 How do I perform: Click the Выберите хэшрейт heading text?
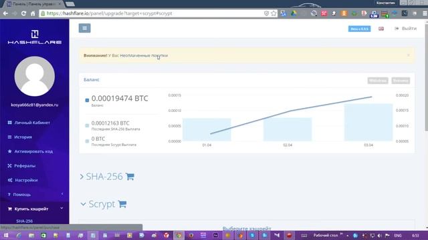[247, 229]
